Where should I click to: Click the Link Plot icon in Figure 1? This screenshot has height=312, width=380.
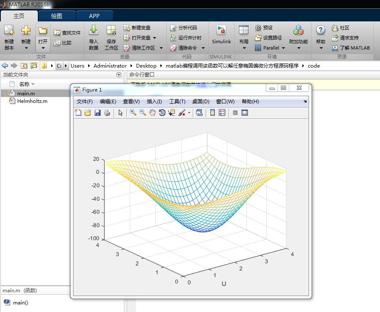point(199,113)
